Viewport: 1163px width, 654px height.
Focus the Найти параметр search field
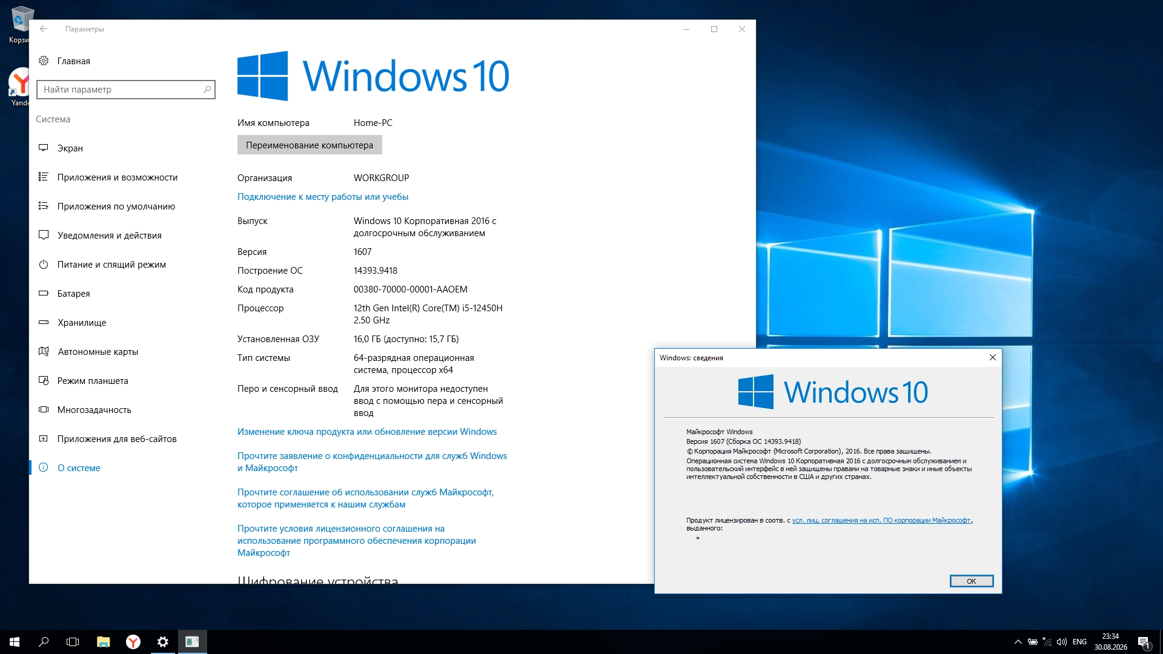pyautogui.click(x=126, y=90)
